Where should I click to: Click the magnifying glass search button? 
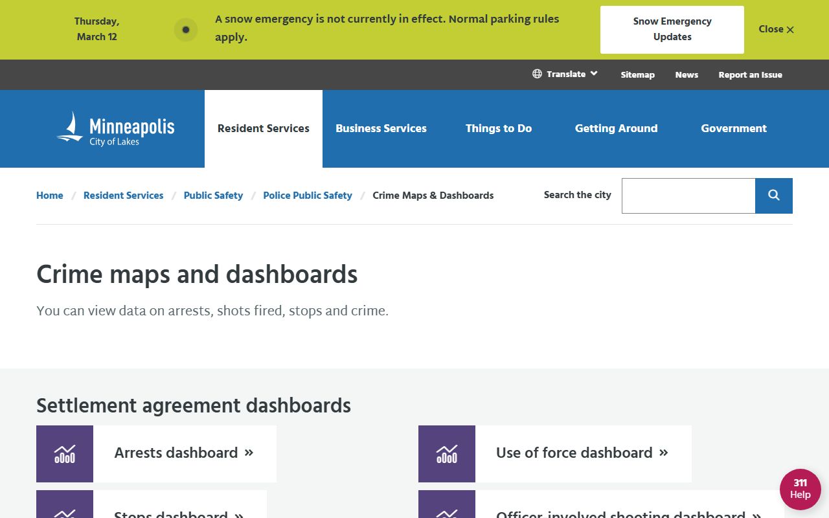coord(774,196)
